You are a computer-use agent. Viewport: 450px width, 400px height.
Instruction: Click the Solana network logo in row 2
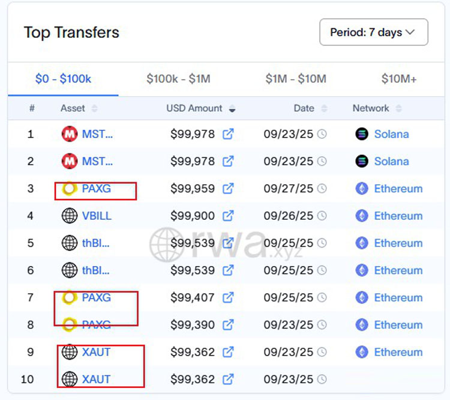pos(361,161)
